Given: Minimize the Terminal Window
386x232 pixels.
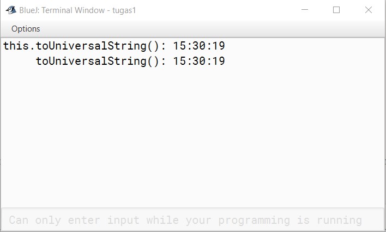Looking at the screenshot, I should [305, 10].
